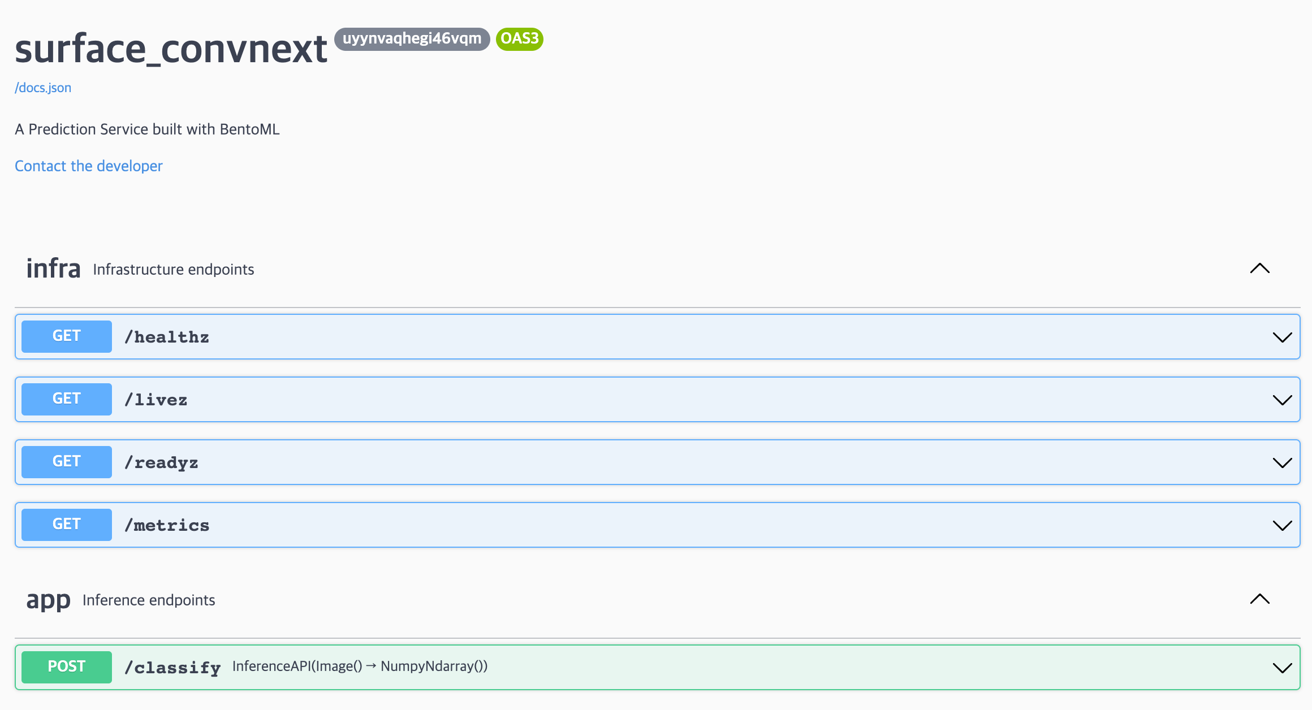This screenshot has width=1312, height=710.
Task: Expand the /readyz endpoint chevron
Action: click(1281, 463)
